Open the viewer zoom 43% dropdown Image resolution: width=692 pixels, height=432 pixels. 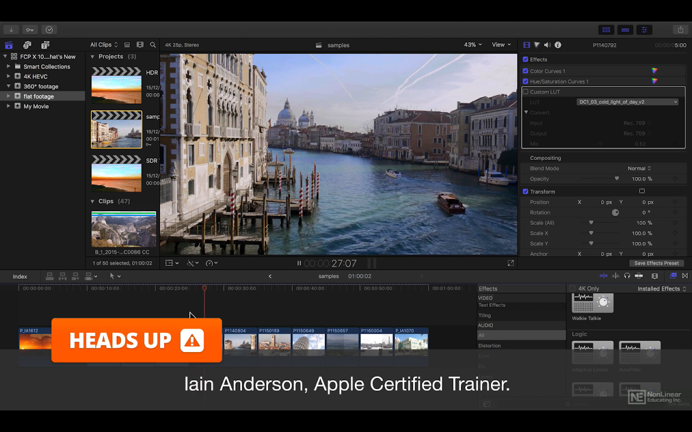473,45
